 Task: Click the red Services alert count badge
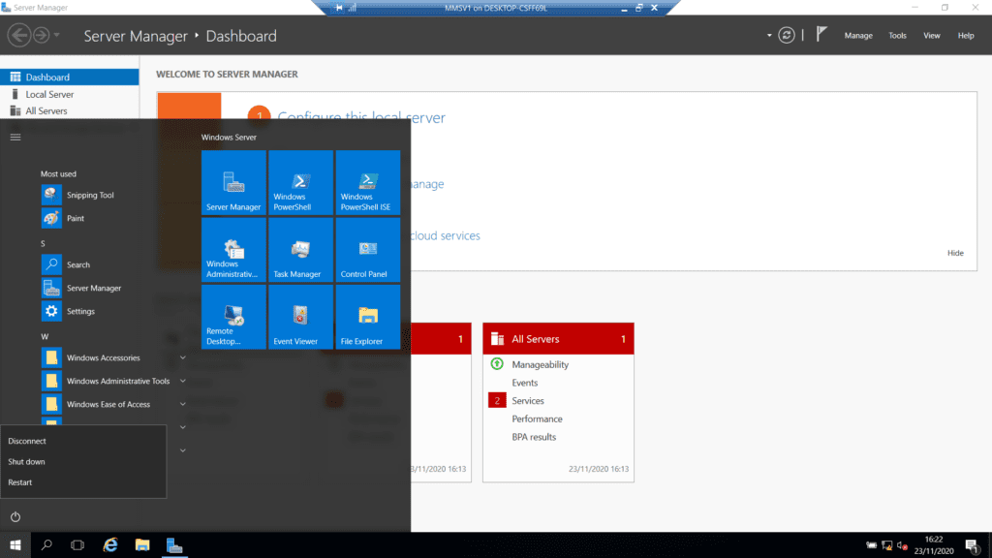(x=497, y=400)
